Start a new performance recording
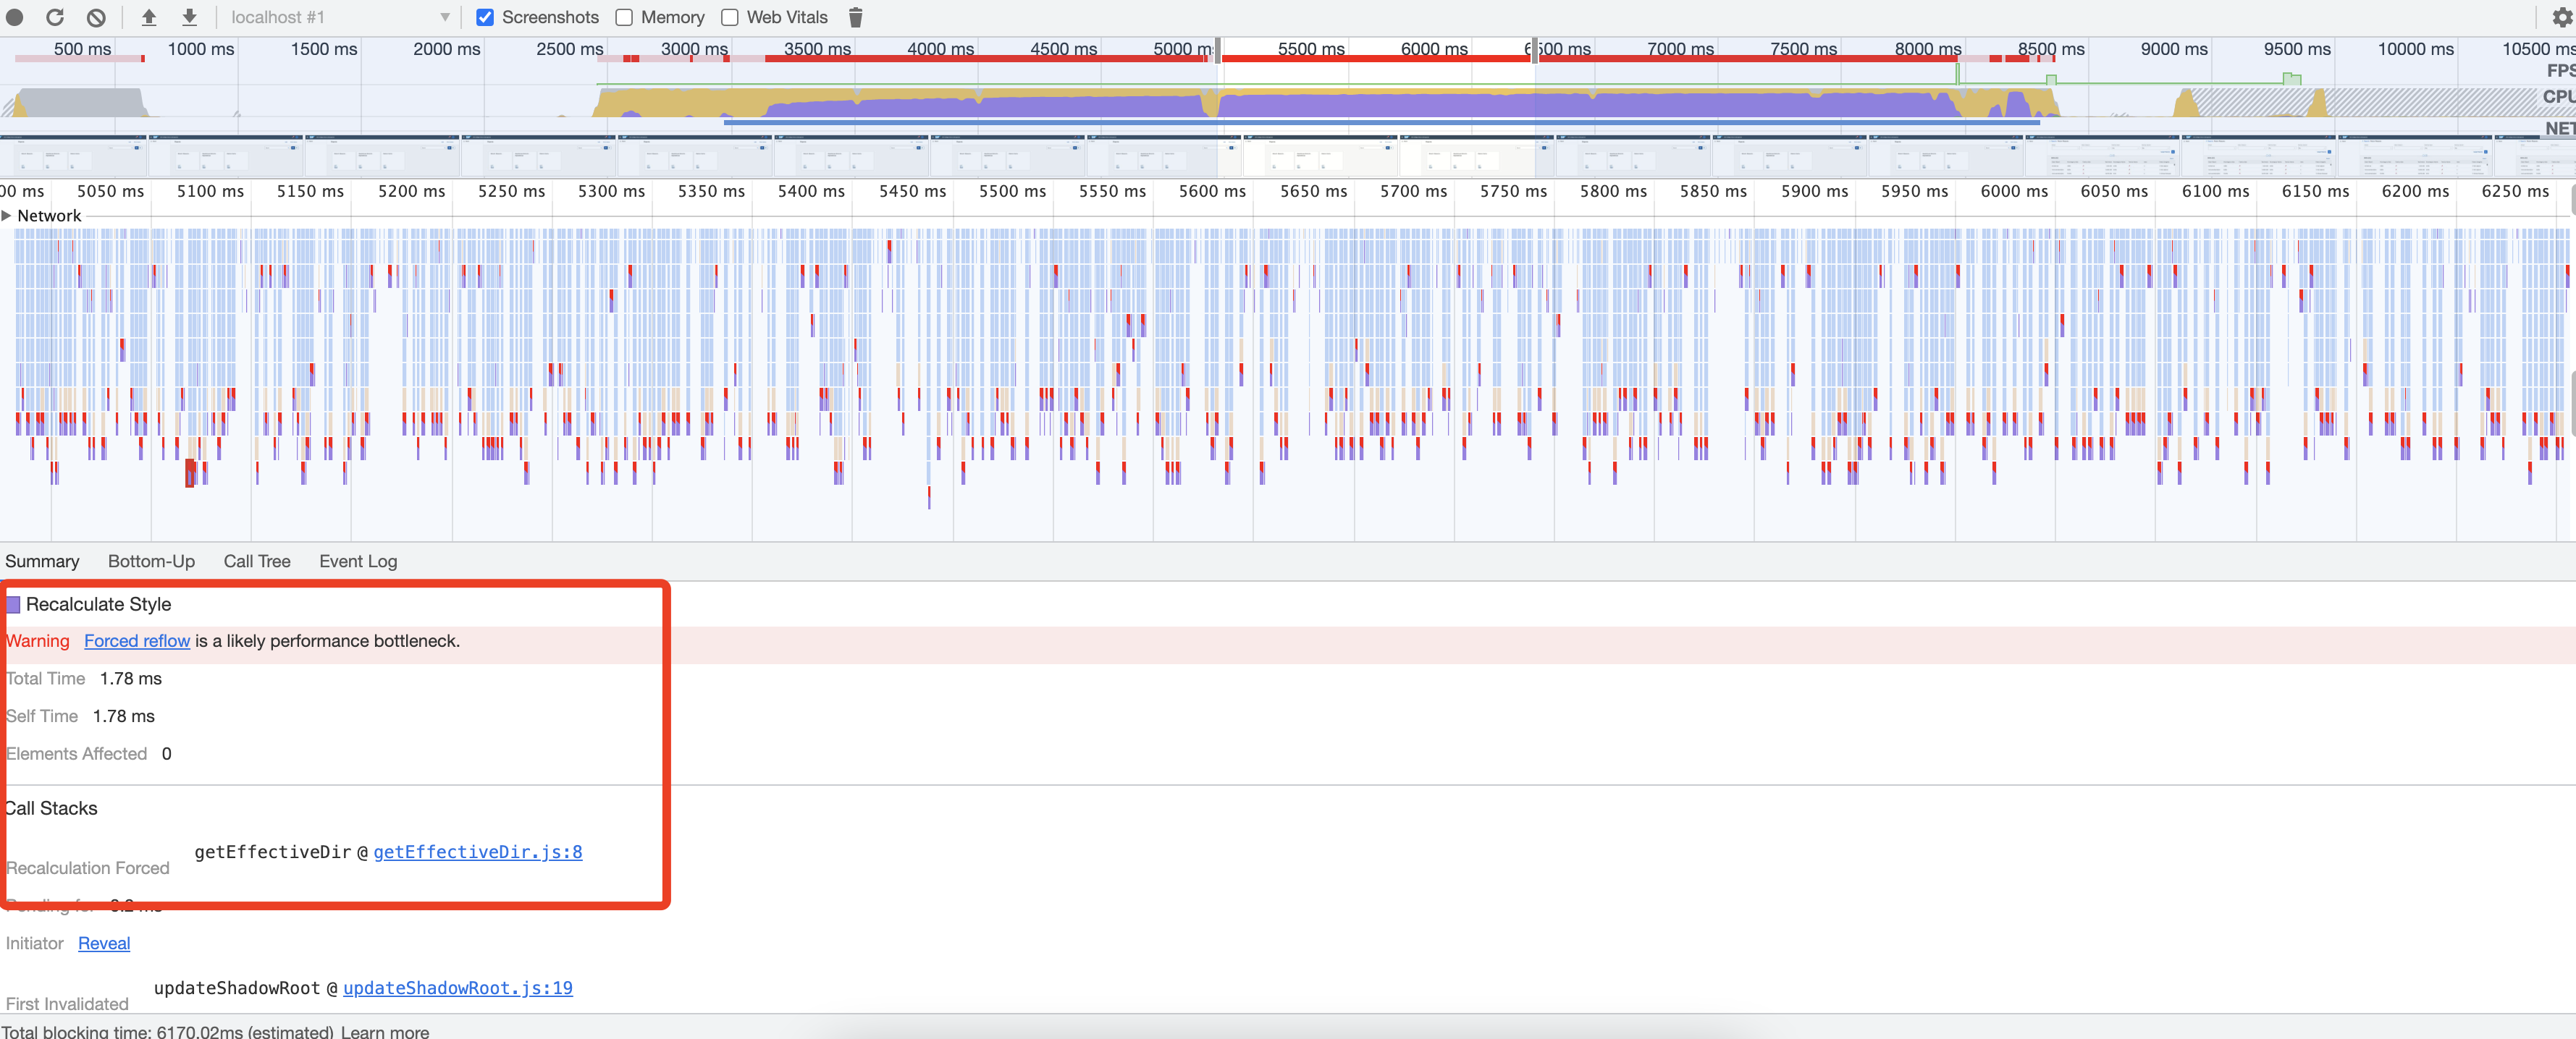This screenshot has height=1039, width=2576. coord(14,17)
